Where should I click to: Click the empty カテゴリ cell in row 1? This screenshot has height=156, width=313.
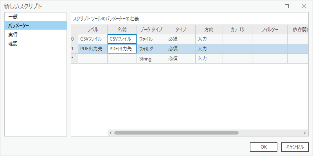point(237,49)
